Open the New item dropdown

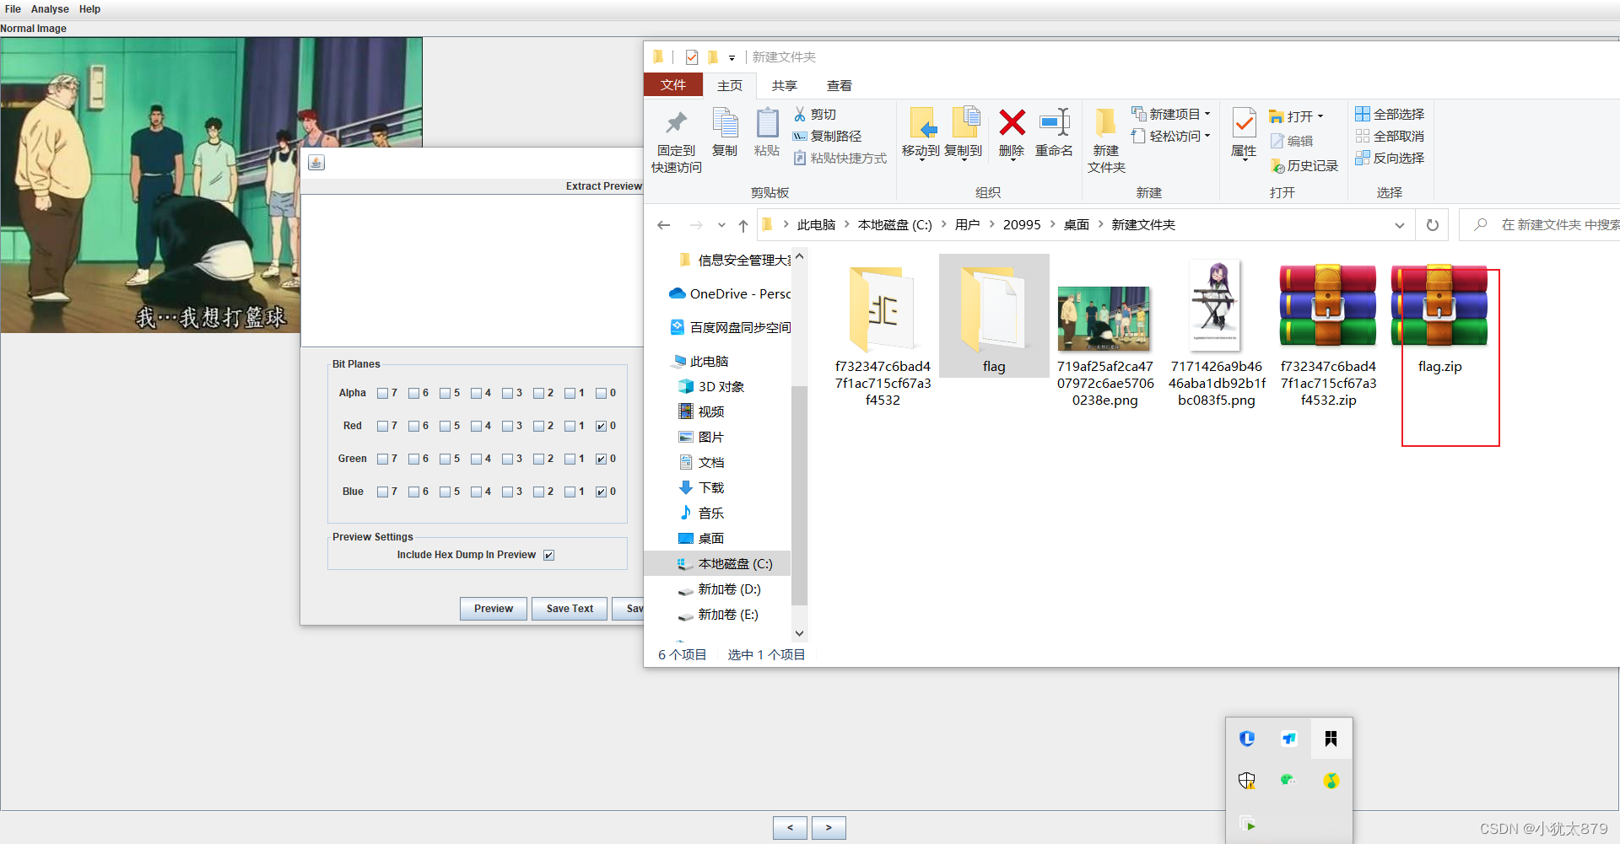[x=1171, y=114]
